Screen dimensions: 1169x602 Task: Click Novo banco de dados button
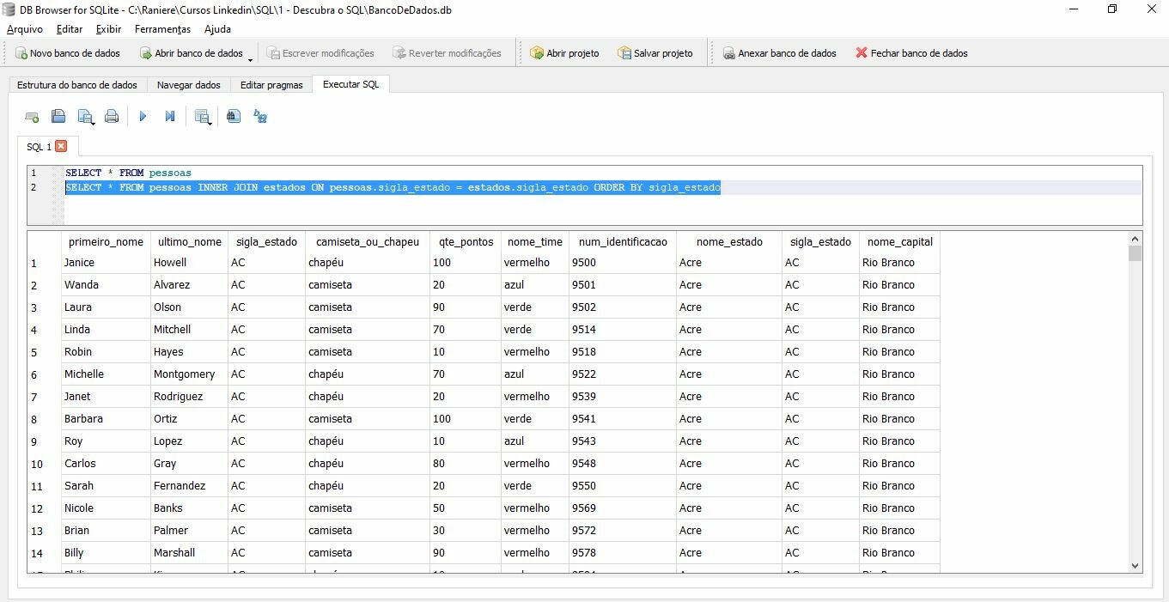point(68,53)
